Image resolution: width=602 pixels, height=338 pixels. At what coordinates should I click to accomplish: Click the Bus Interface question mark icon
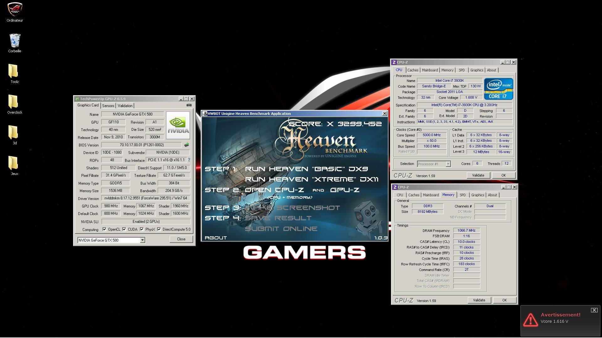pos(189,160)
